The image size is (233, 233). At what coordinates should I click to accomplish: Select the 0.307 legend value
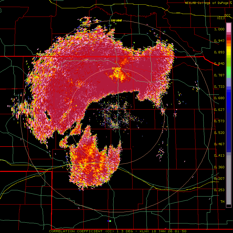[x=219, y=178]
